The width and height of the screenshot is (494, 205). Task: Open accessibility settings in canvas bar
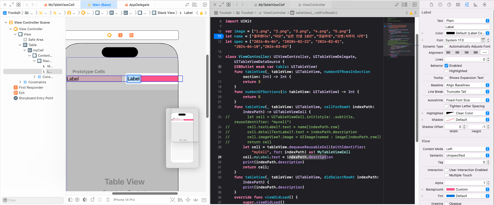(77, 200)
